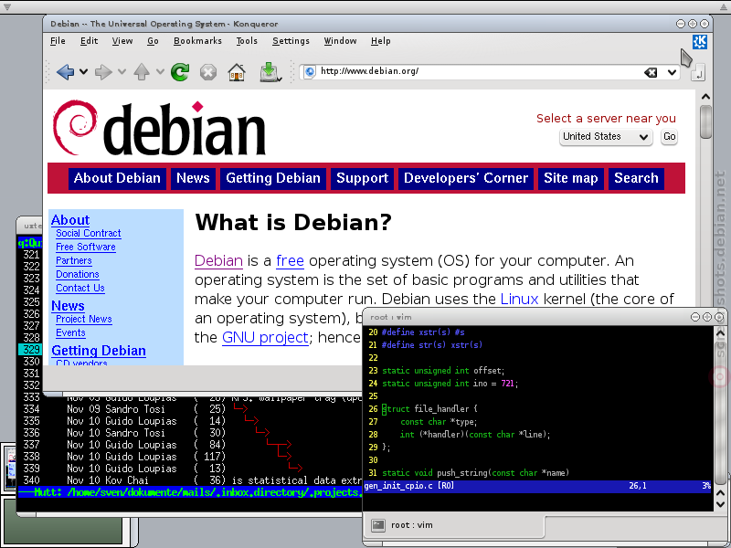Open the Up directory dropdown arrow
The width and height of the screenshot is (731, 548).
point(160,72)
